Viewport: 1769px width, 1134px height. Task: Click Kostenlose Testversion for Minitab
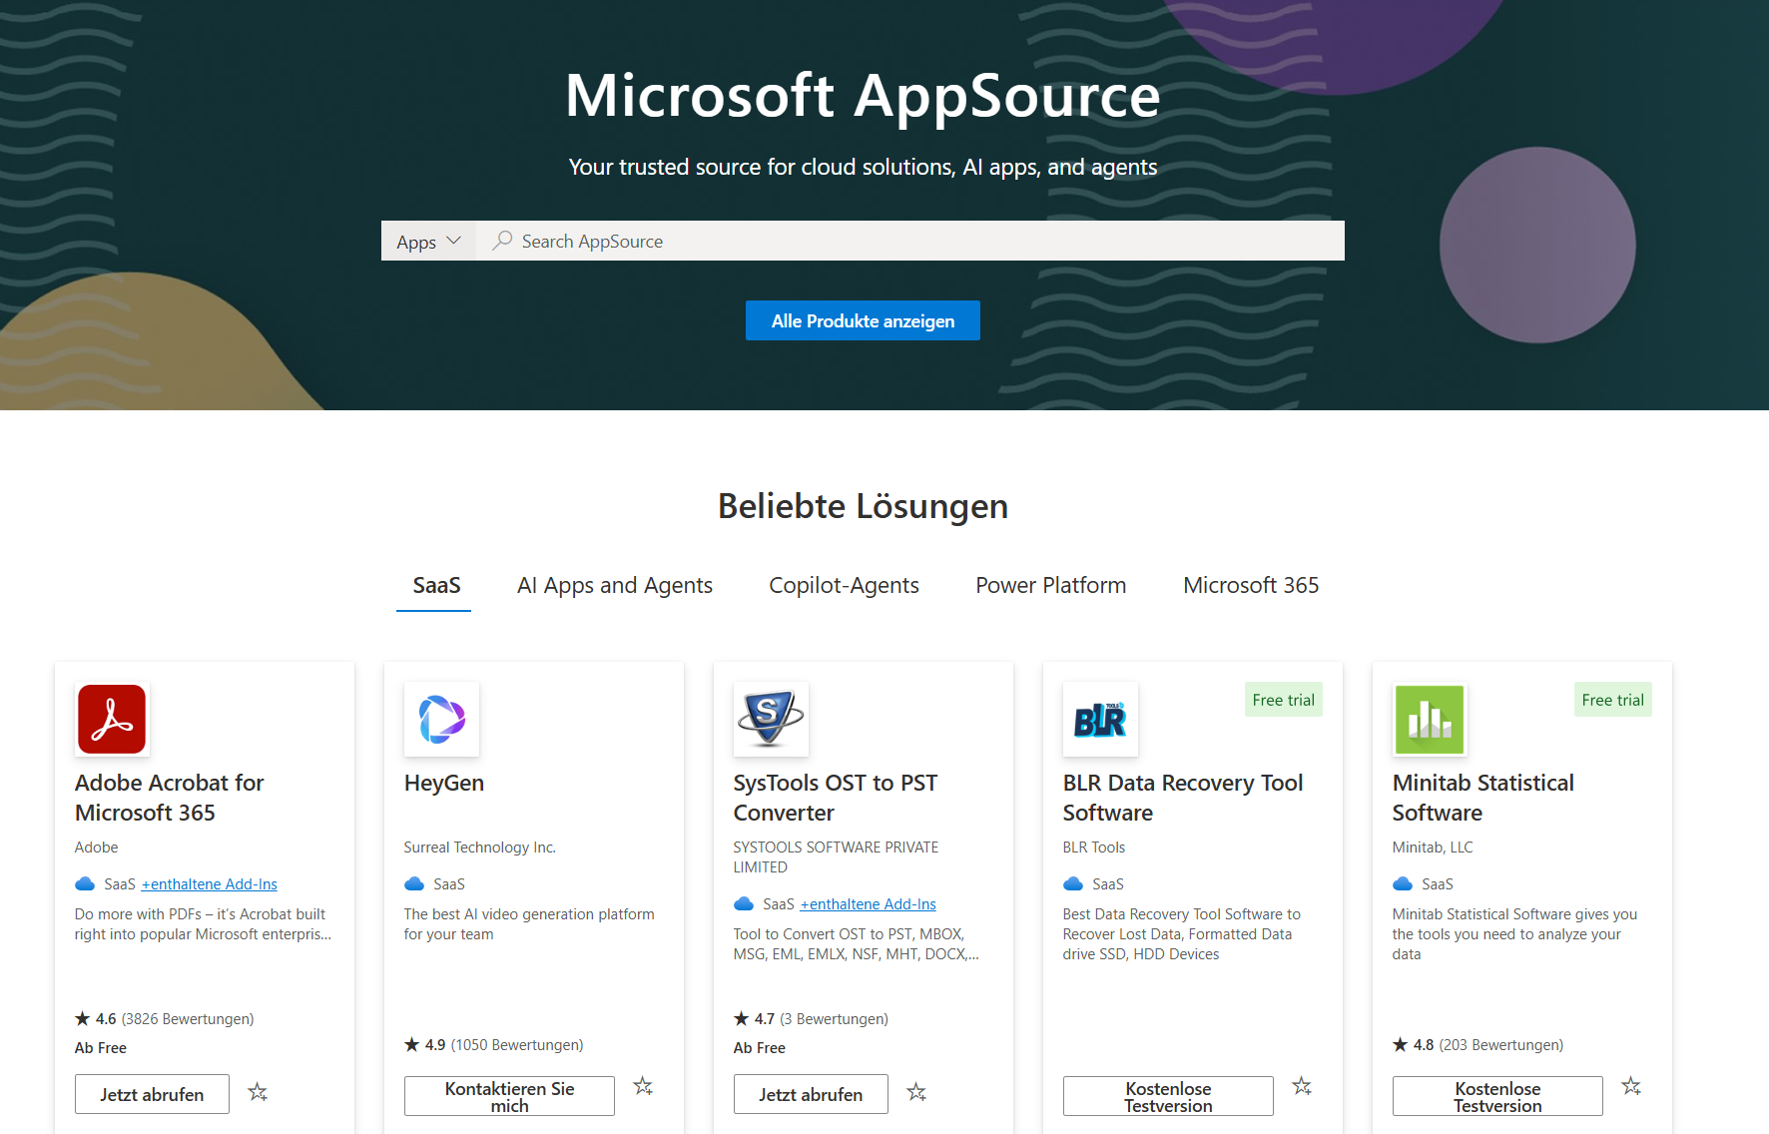pyautogui.click(x=1497, y=1096)
